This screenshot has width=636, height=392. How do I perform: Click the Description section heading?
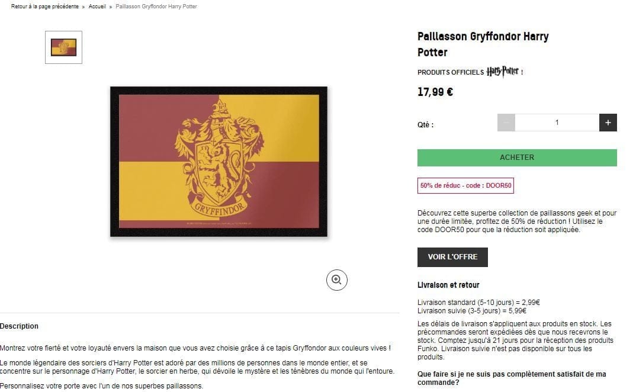[19, 326]
